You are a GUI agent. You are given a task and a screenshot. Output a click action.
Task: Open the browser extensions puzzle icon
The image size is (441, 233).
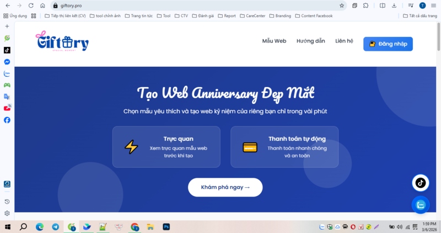click(x=365, y=6)
